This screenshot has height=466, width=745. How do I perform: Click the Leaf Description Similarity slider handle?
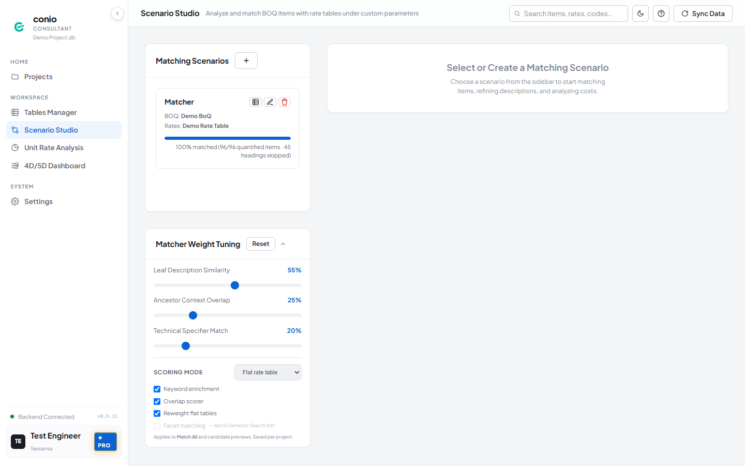point(235,285)
